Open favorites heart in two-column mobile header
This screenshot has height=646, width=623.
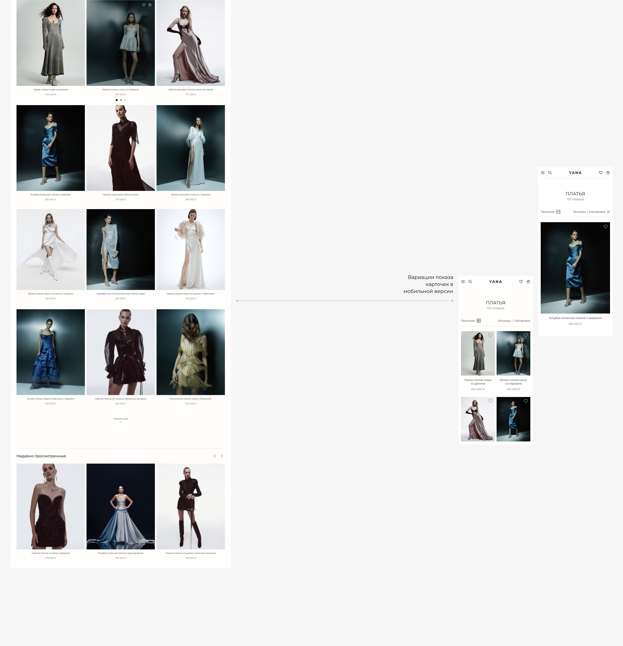click(x=521, y=282)
